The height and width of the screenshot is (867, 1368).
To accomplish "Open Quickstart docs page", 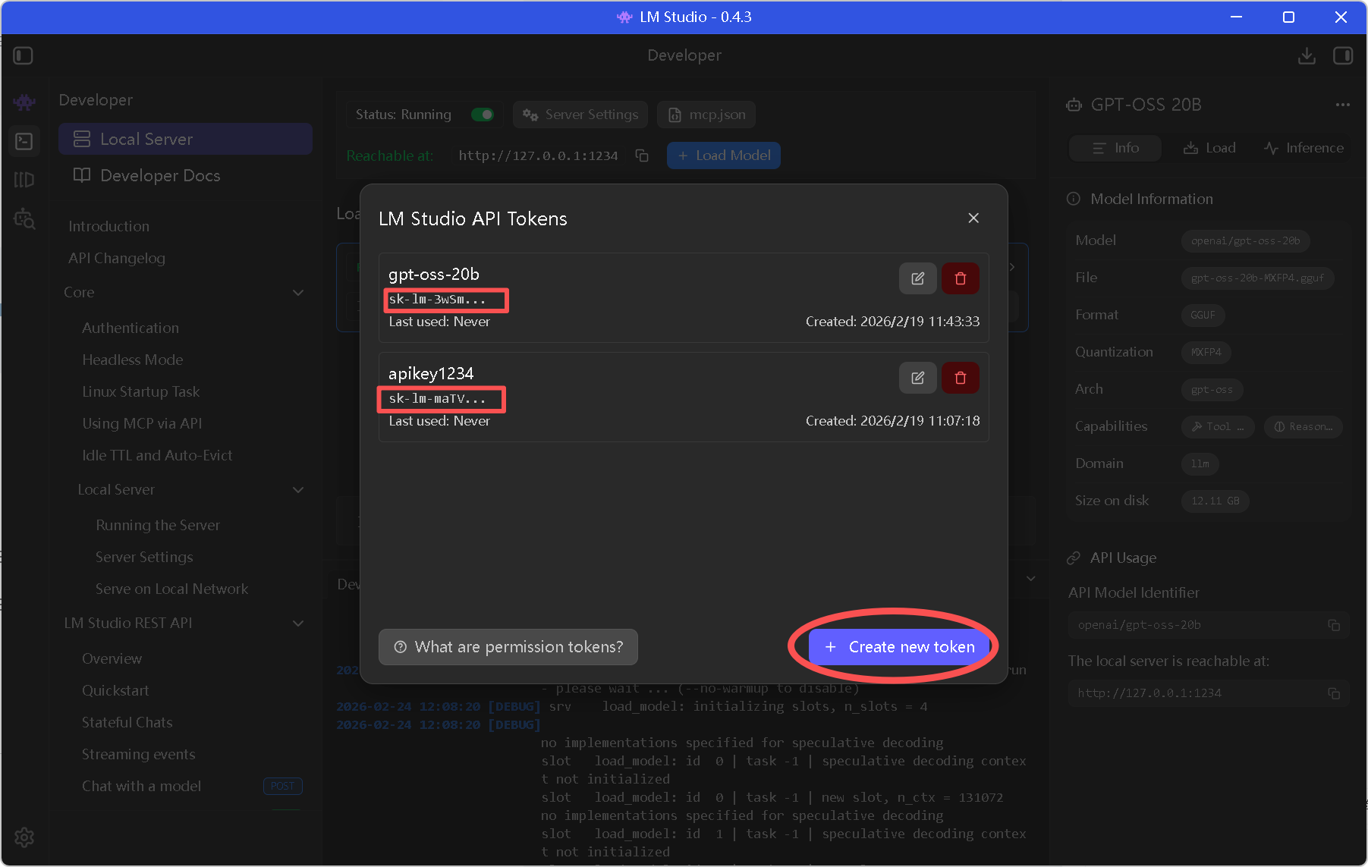I will click(x=115, y=690).
